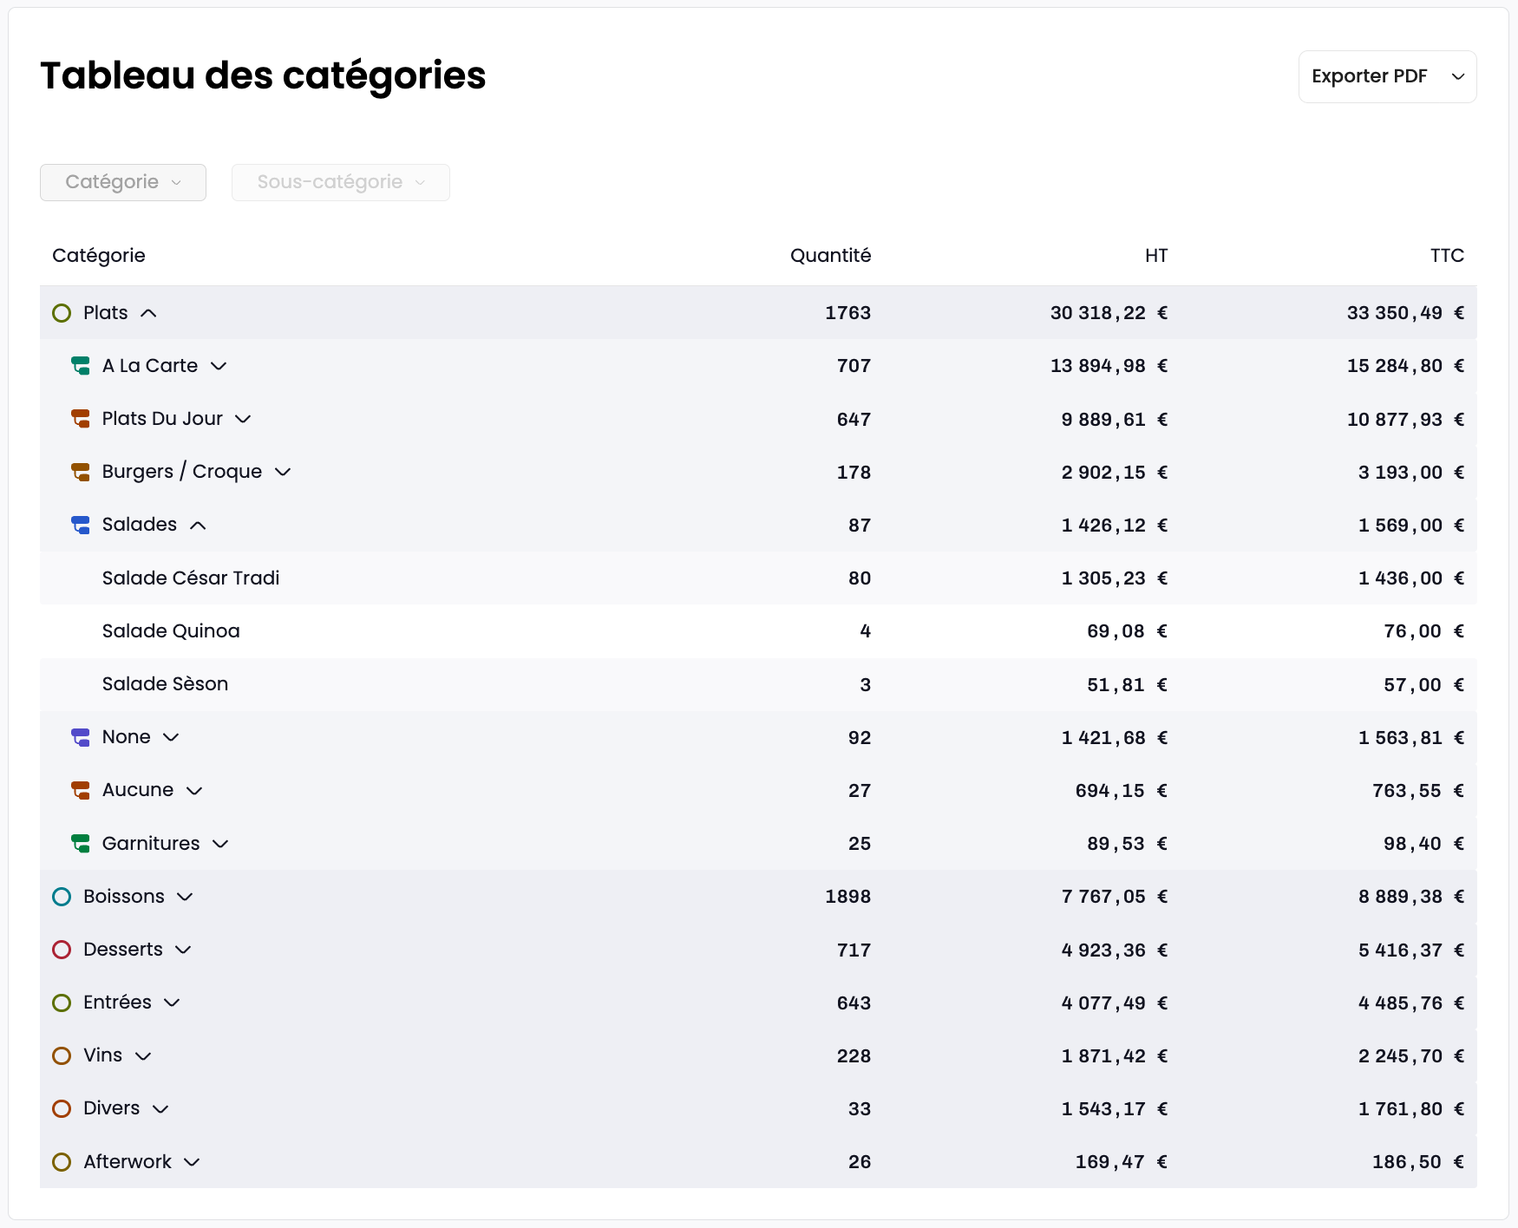Click the orange tag icon next to Plats Du Jour
This screenshot has height=1228, width=1518.
click(x=81, y=419)
